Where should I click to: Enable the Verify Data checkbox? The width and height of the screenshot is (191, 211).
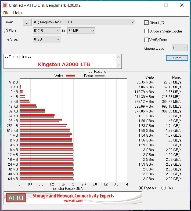click(146, 40)
